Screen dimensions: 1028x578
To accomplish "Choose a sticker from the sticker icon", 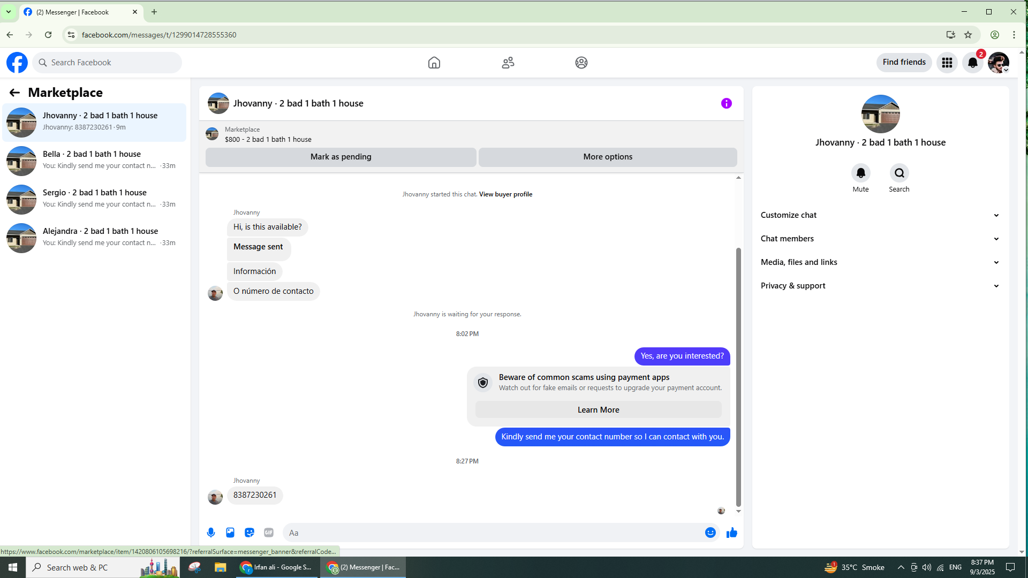I will (250, 533).
